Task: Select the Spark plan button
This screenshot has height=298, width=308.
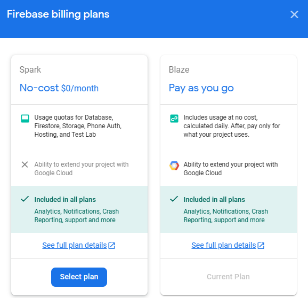Action: point(79,277)
